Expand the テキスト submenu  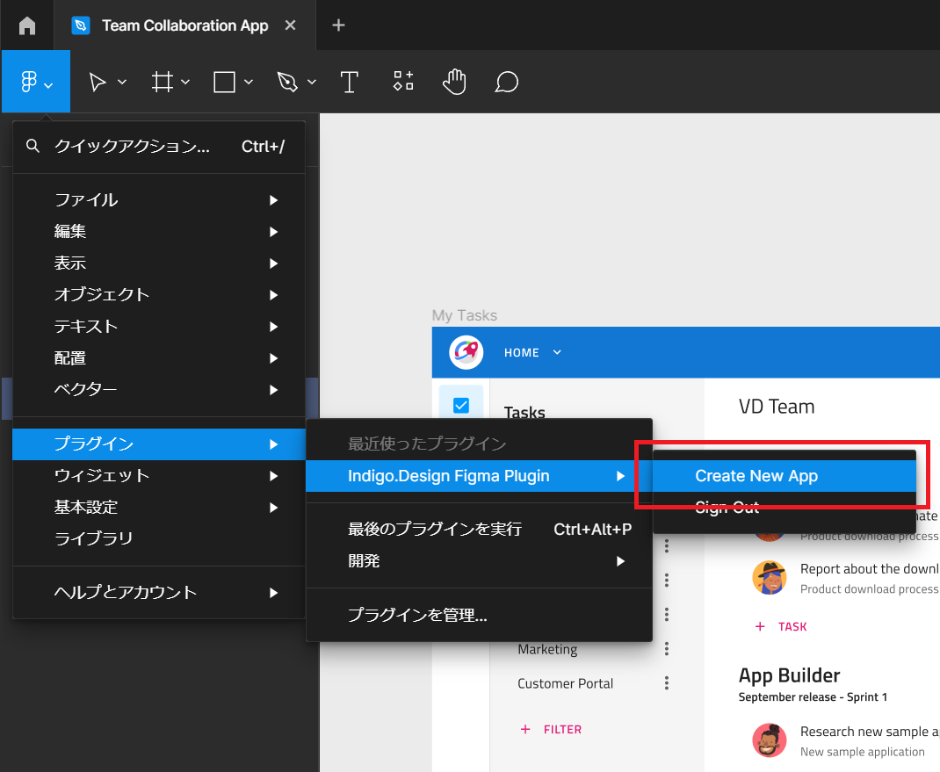coord(159,327)
